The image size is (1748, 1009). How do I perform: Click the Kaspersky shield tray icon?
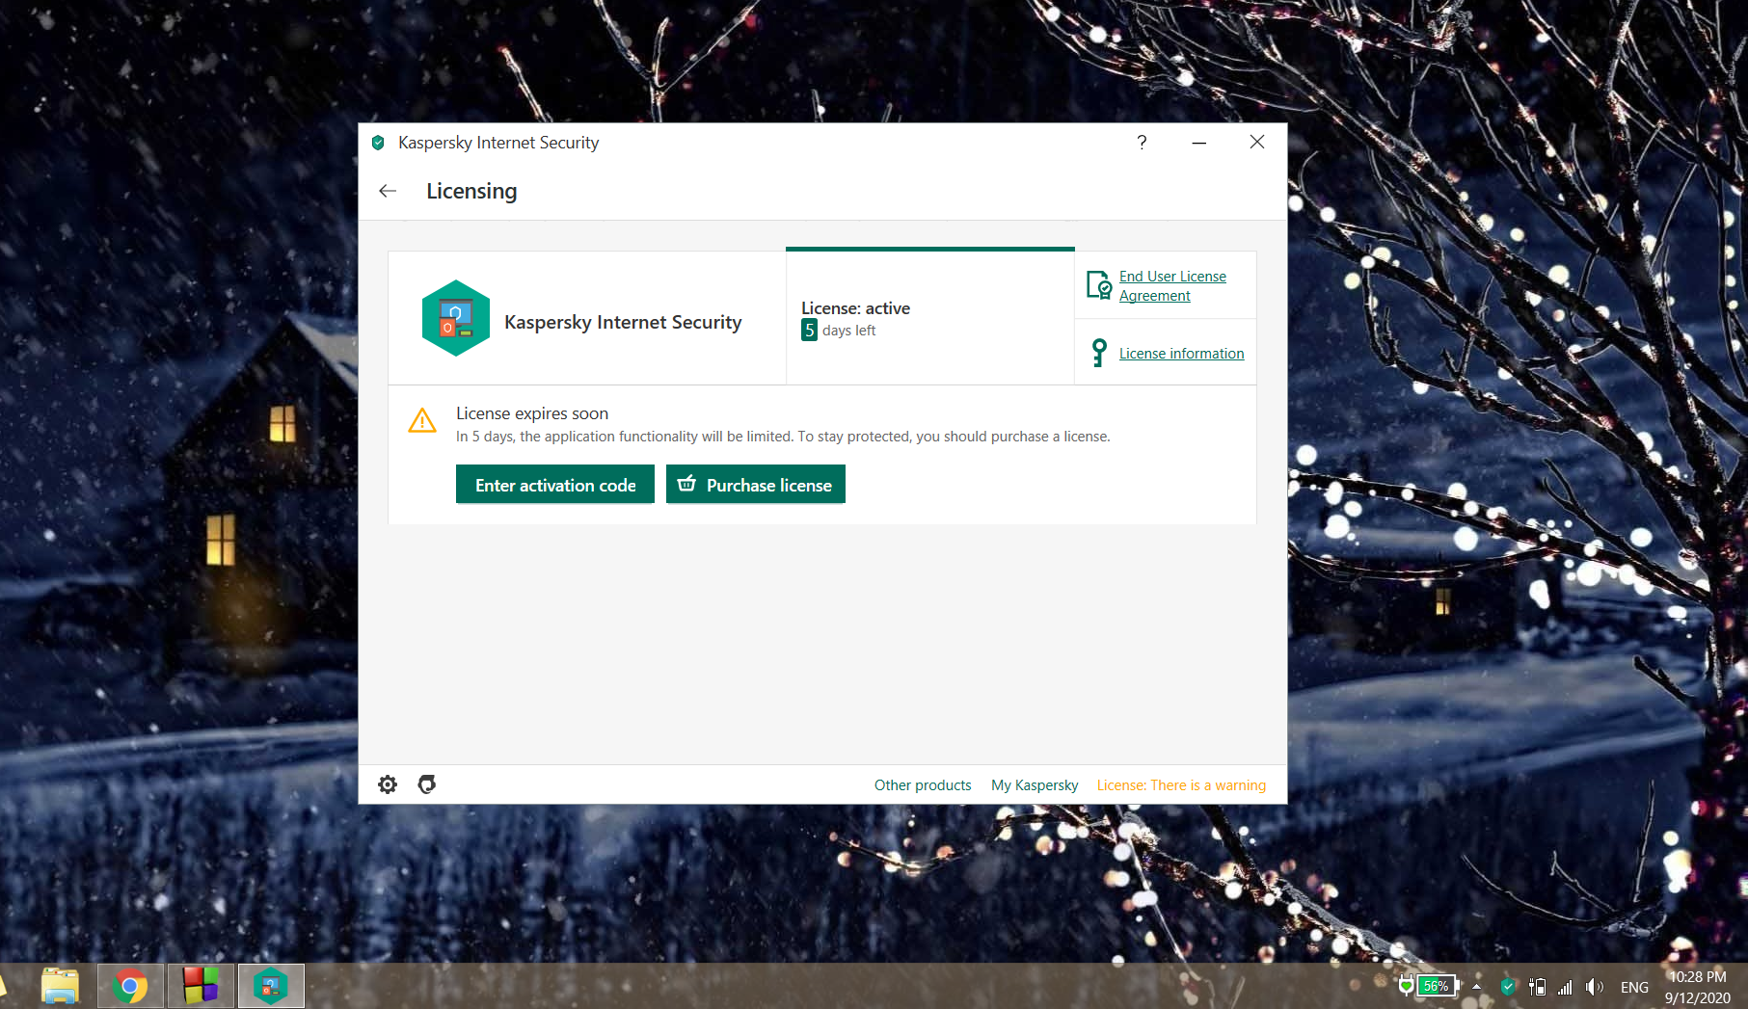coord(1508,987)
